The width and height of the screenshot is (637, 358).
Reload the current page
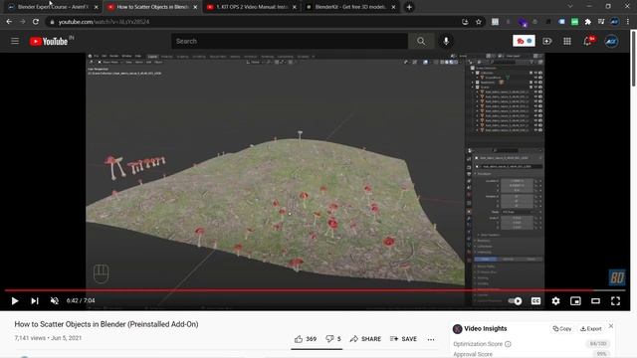(x=36, y=22)
